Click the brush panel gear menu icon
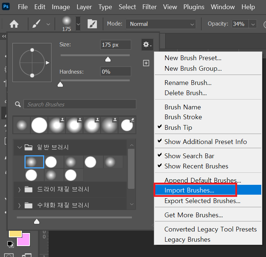Viewport: 266px width, 257px height. 147,45
